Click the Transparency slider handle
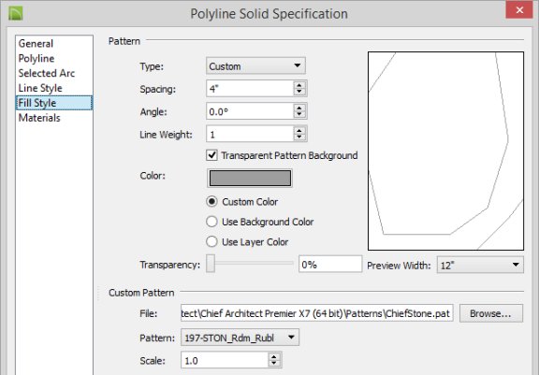This screenshot has height=375, width=539. pyautogui.click(x=211, y=264)
